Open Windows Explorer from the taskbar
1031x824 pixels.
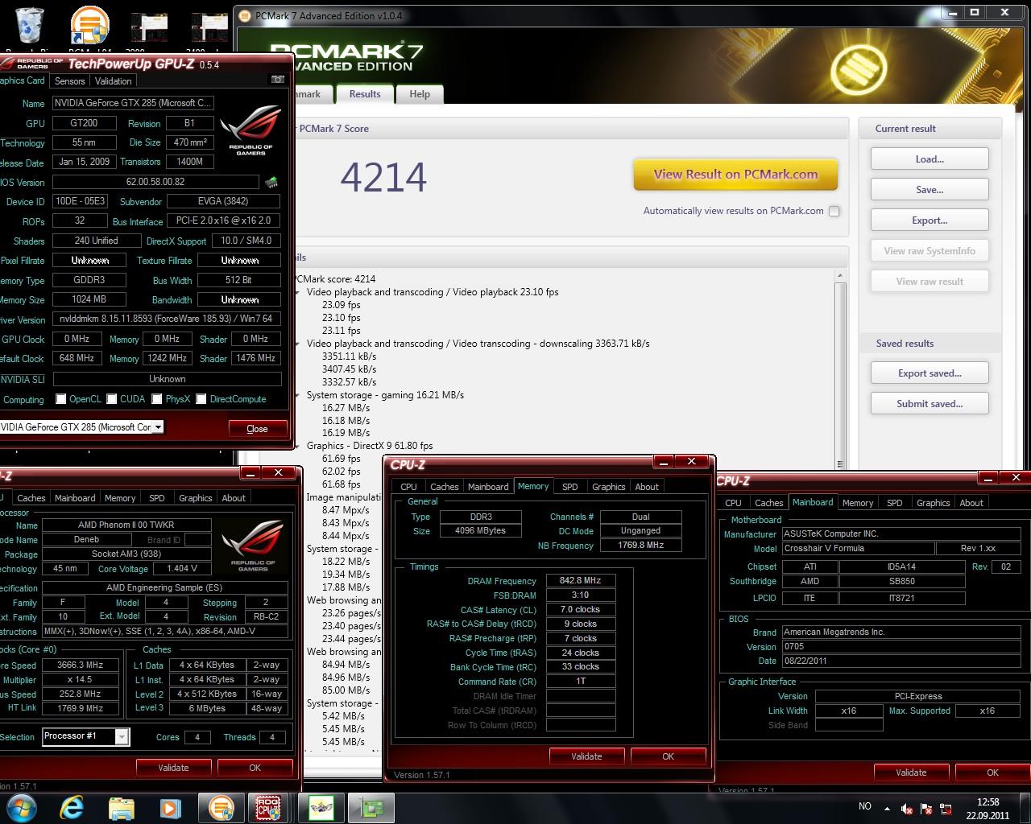coord(121,807)
